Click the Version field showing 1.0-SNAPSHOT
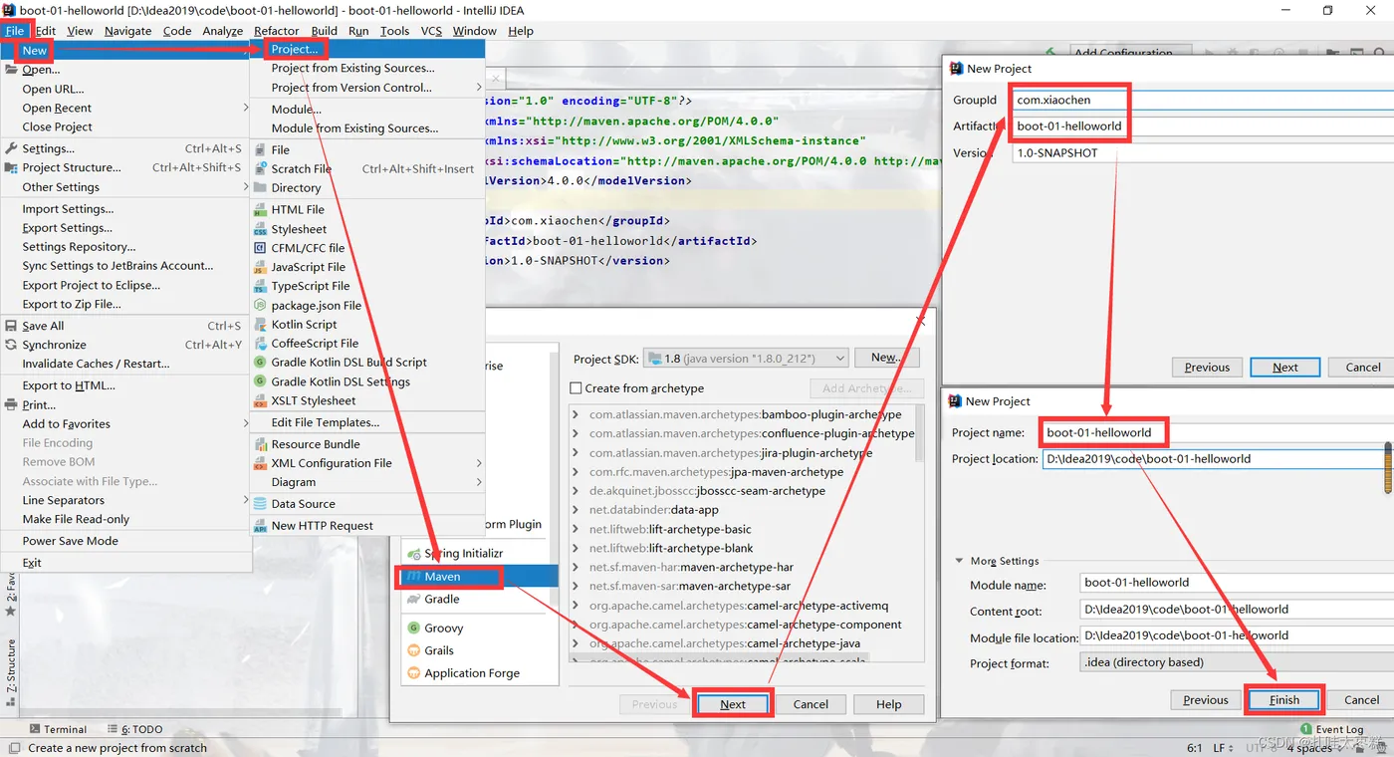This screenshot has width=1394, height=757. click(x=1203, y=153)
